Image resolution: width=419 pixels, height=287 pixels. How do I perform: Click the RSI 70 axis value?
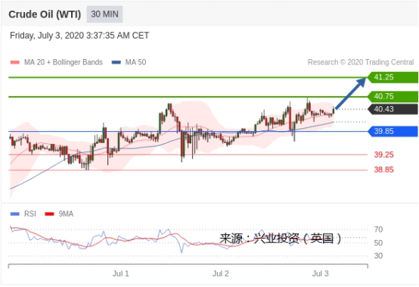378,229
